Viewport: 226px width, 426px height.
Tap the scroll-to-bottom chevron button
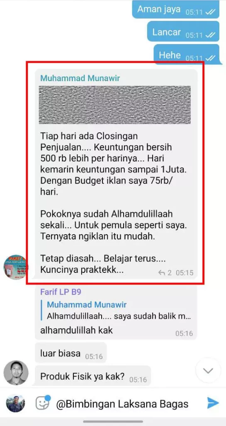[208, 371]
